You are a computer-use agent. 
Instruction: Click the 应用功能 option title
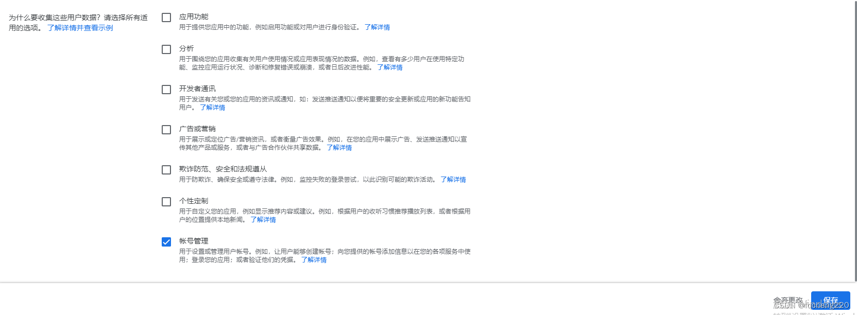194,16
